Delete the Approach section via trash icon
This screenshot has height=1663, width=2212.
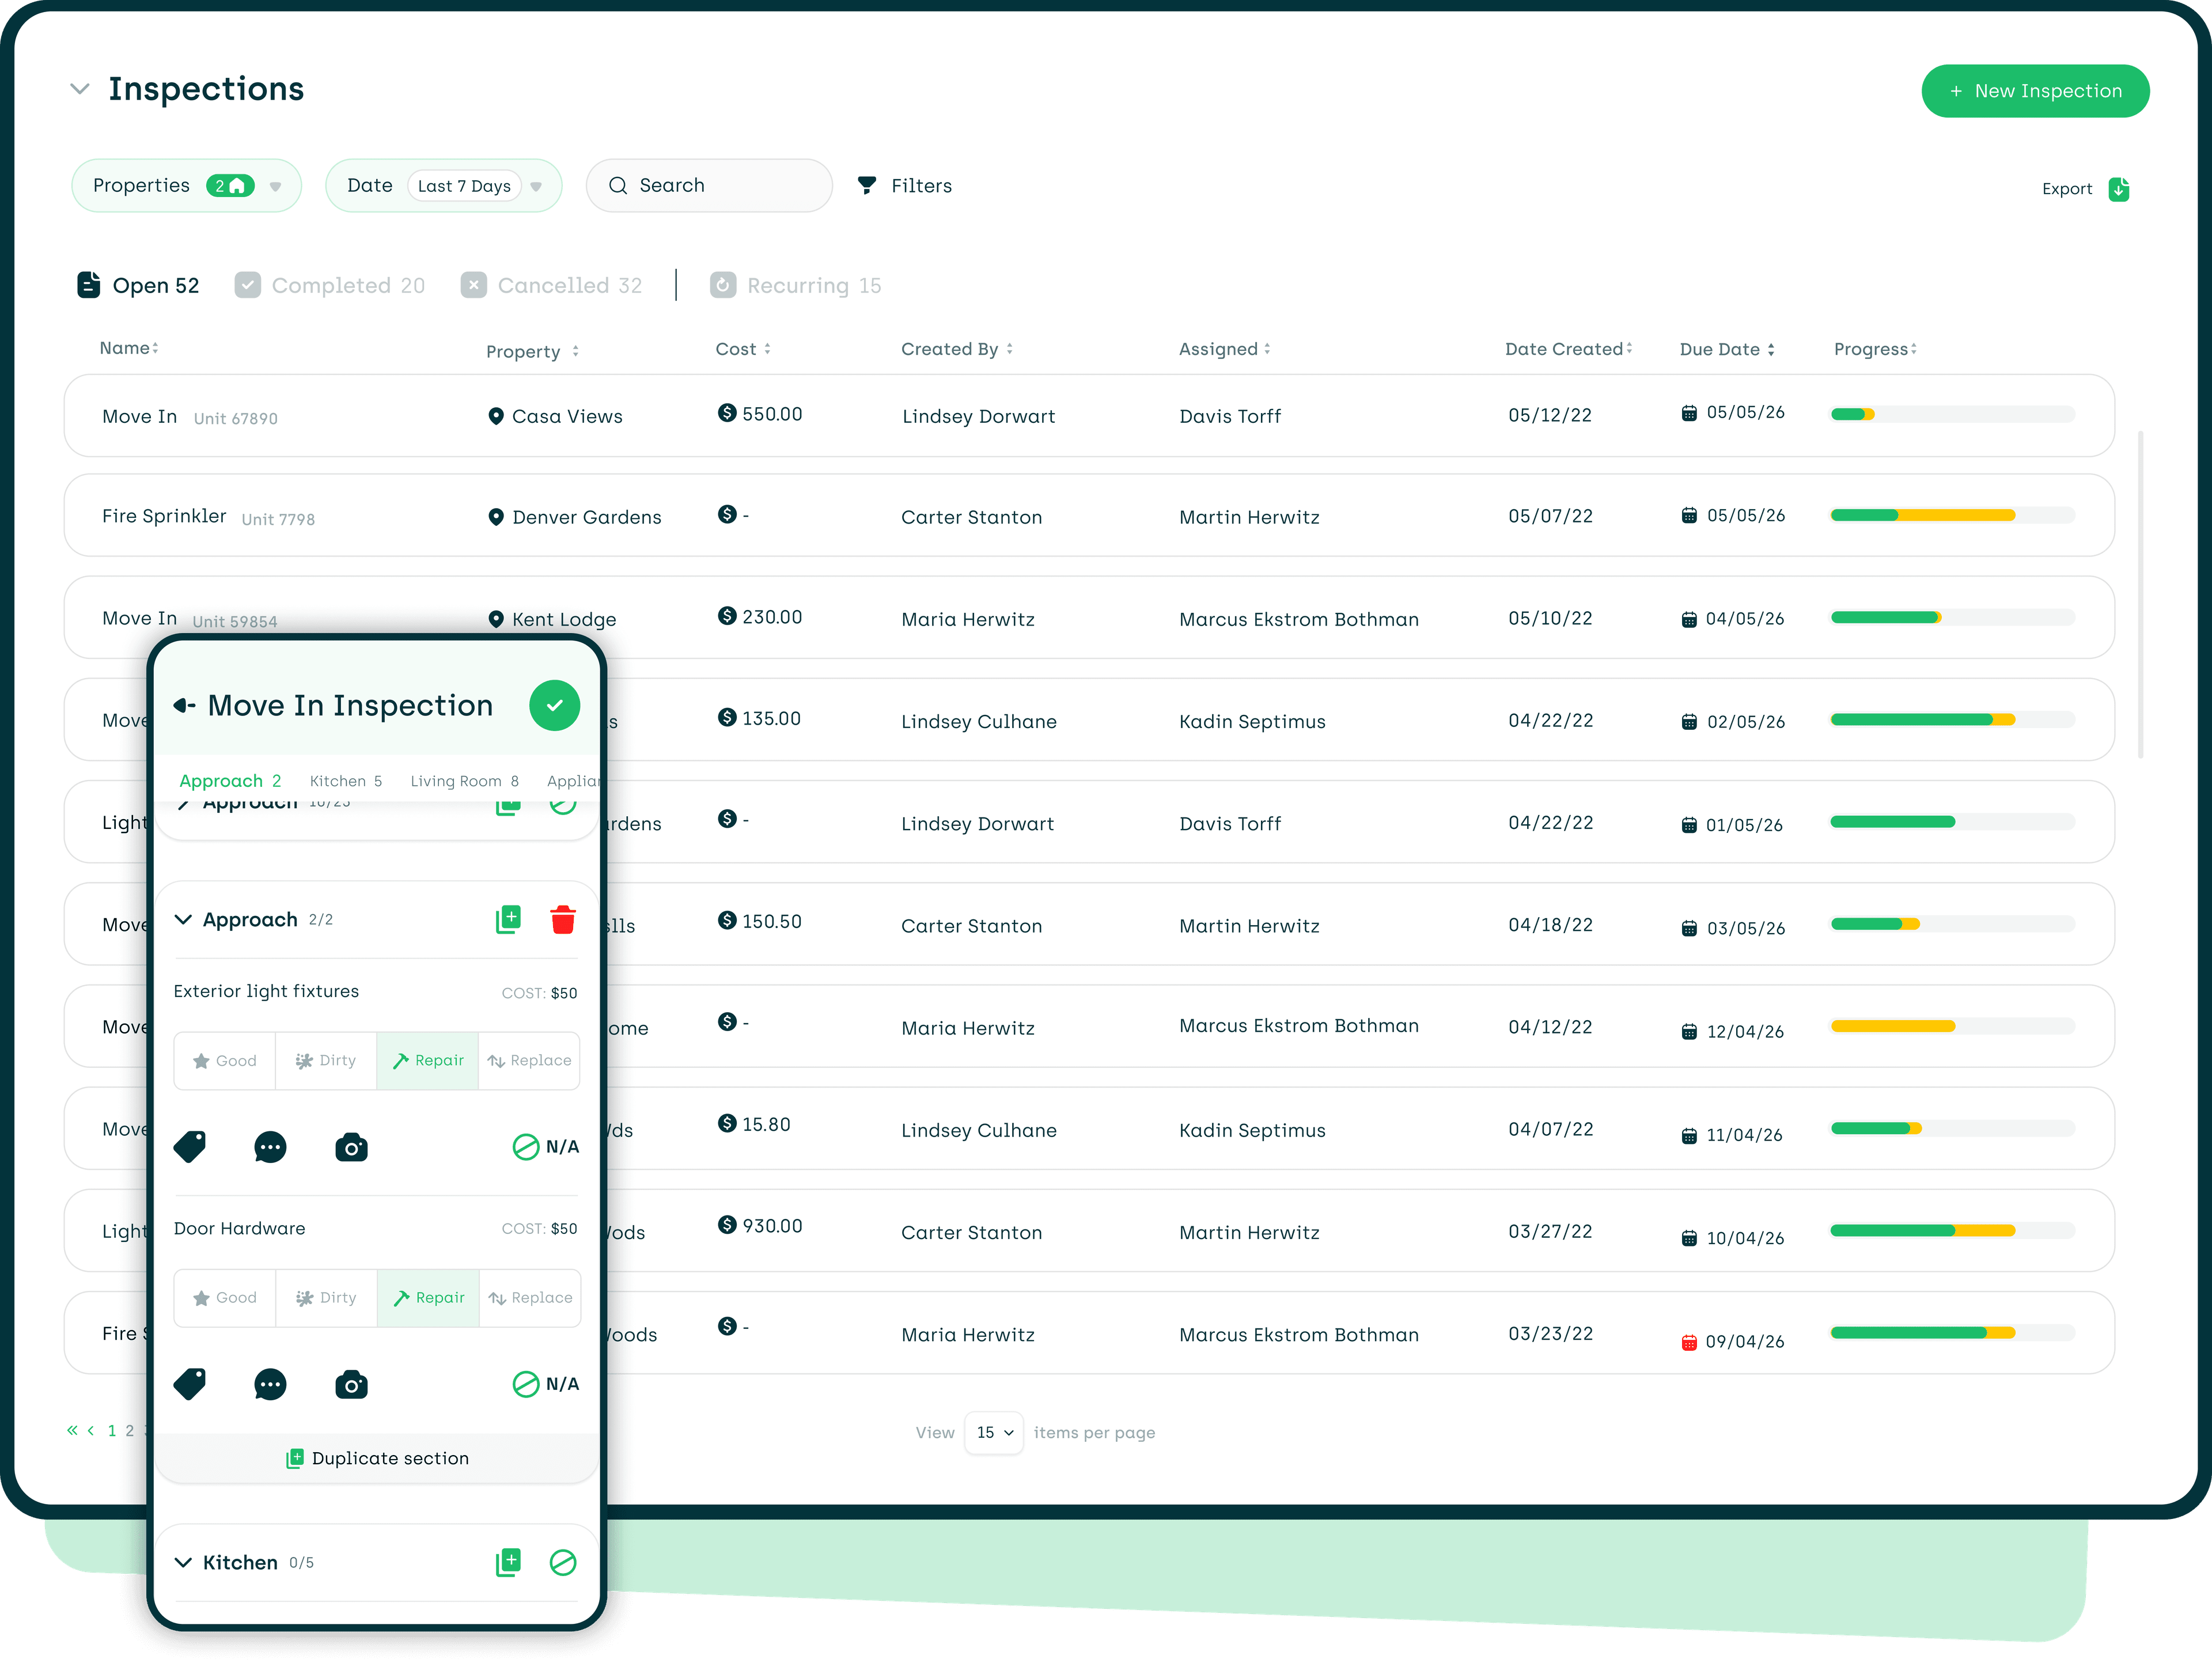pyautogui.click(x=563, y=919)
